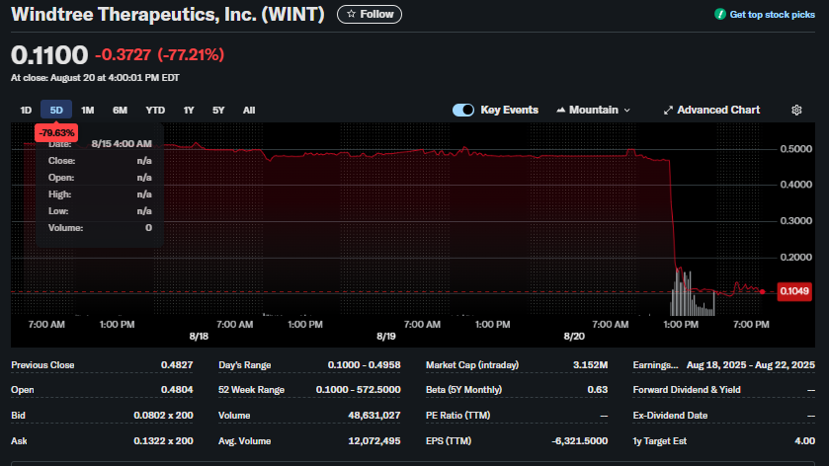Click EPS (TTM) value -6,321.5000

pyautogui.click(x=579, y=440)
